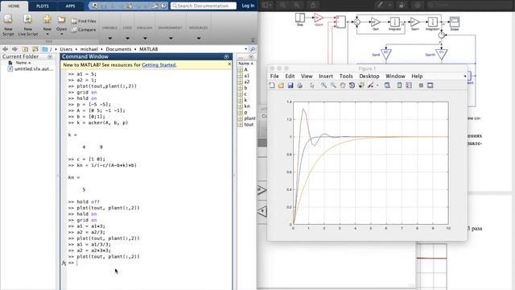Open the Tools menu in Figure 1
This screenshot has height=290, width=515.
tap(346, 77)
